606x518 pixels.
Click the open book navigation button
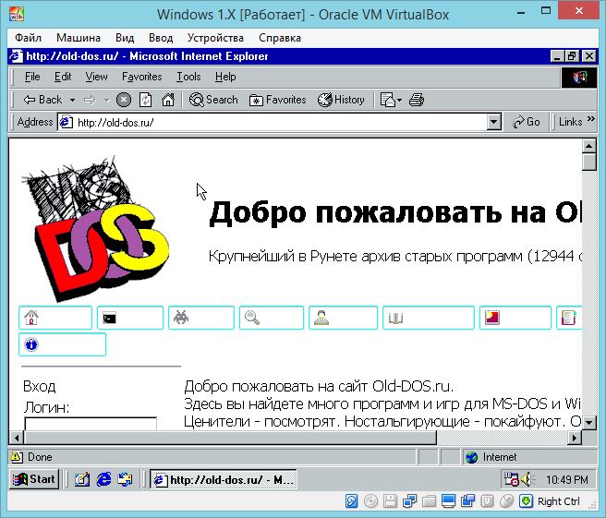[429, 318]
